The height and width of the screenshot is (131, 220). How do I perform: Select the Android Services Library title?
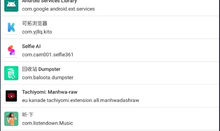[49, 1]
